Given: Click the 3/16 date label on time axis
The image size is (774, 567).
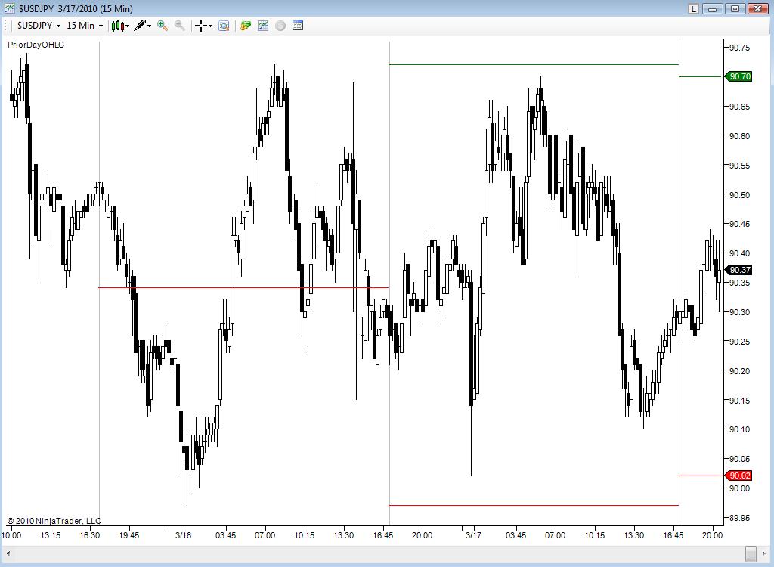Looking at the screenshot, I should tap(183, 535).
